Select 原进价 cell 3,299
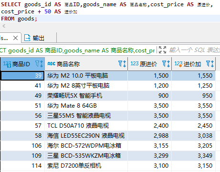The height and width of the screenshot is (172, 220). (149, 156)
